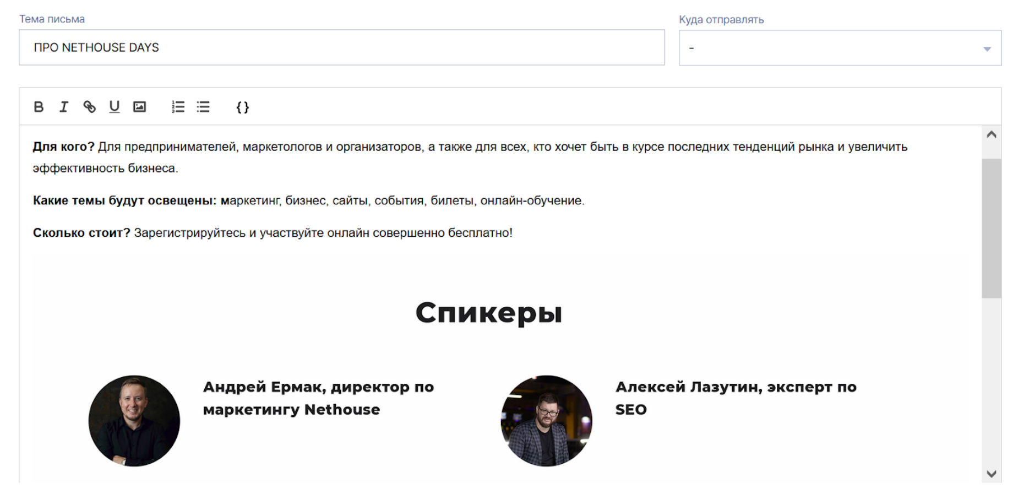Click the scrollbar down arrow in the editor
1013x499 pixels.
992,474
